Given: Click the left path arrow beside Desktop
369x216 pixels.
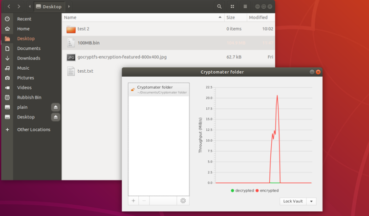Looking at the screenshot, I should [30, 6].
